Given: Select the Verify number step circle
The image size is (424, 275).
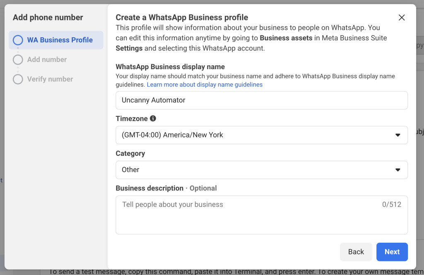Looking at the screenshot, I should (x=17, y=79).
